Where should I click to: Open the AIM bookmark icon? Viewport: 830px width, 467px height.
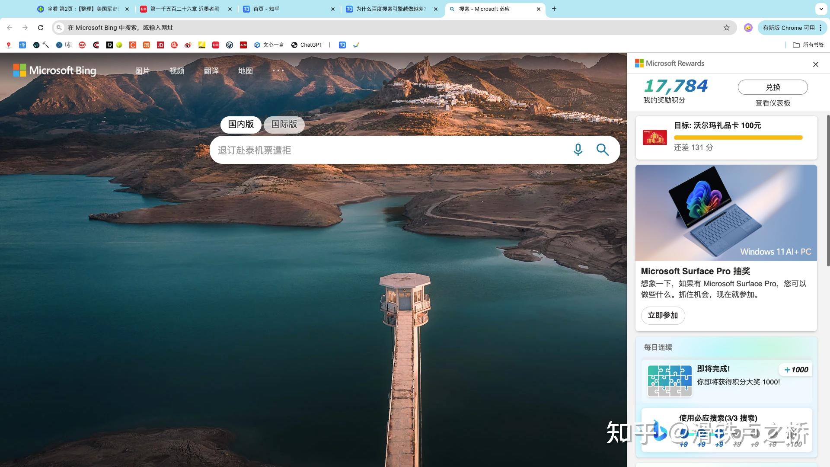tap(243, 45)
